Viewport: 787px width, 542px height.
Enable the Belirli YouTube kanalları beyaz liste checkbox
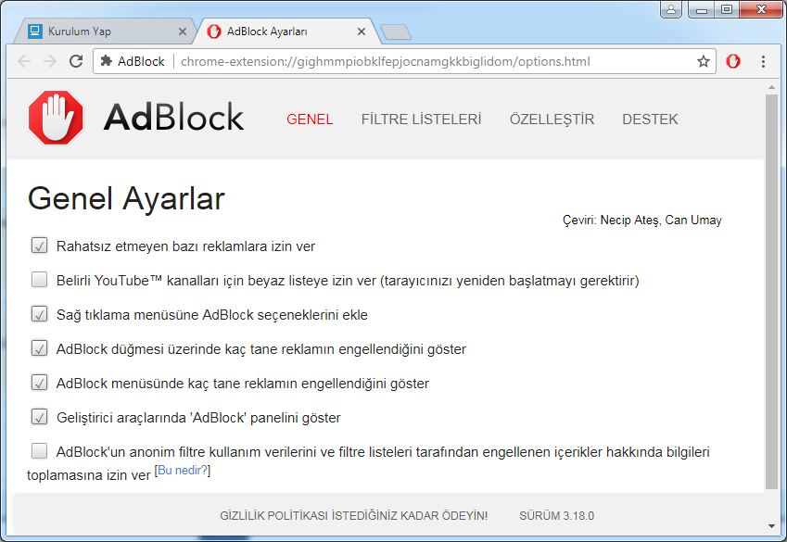click(39, 280)
